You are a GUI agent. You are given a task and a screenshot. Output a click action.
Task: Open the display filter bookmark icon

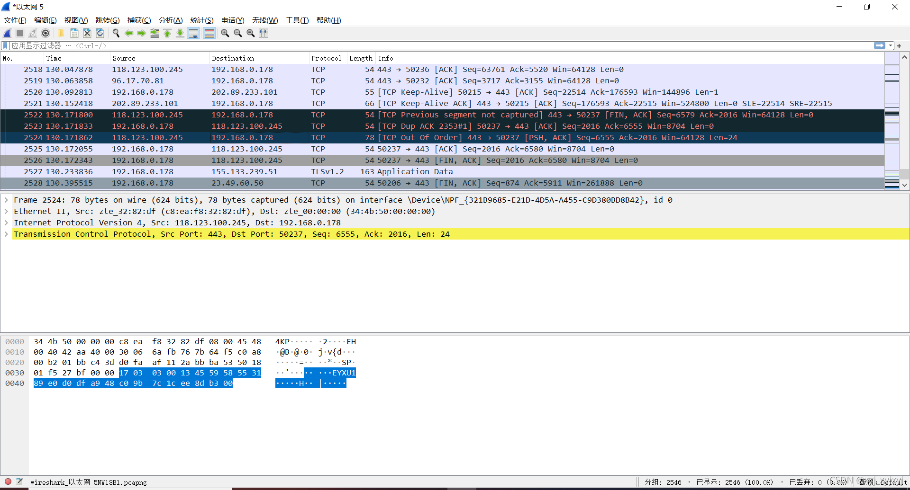click(5, 45)
